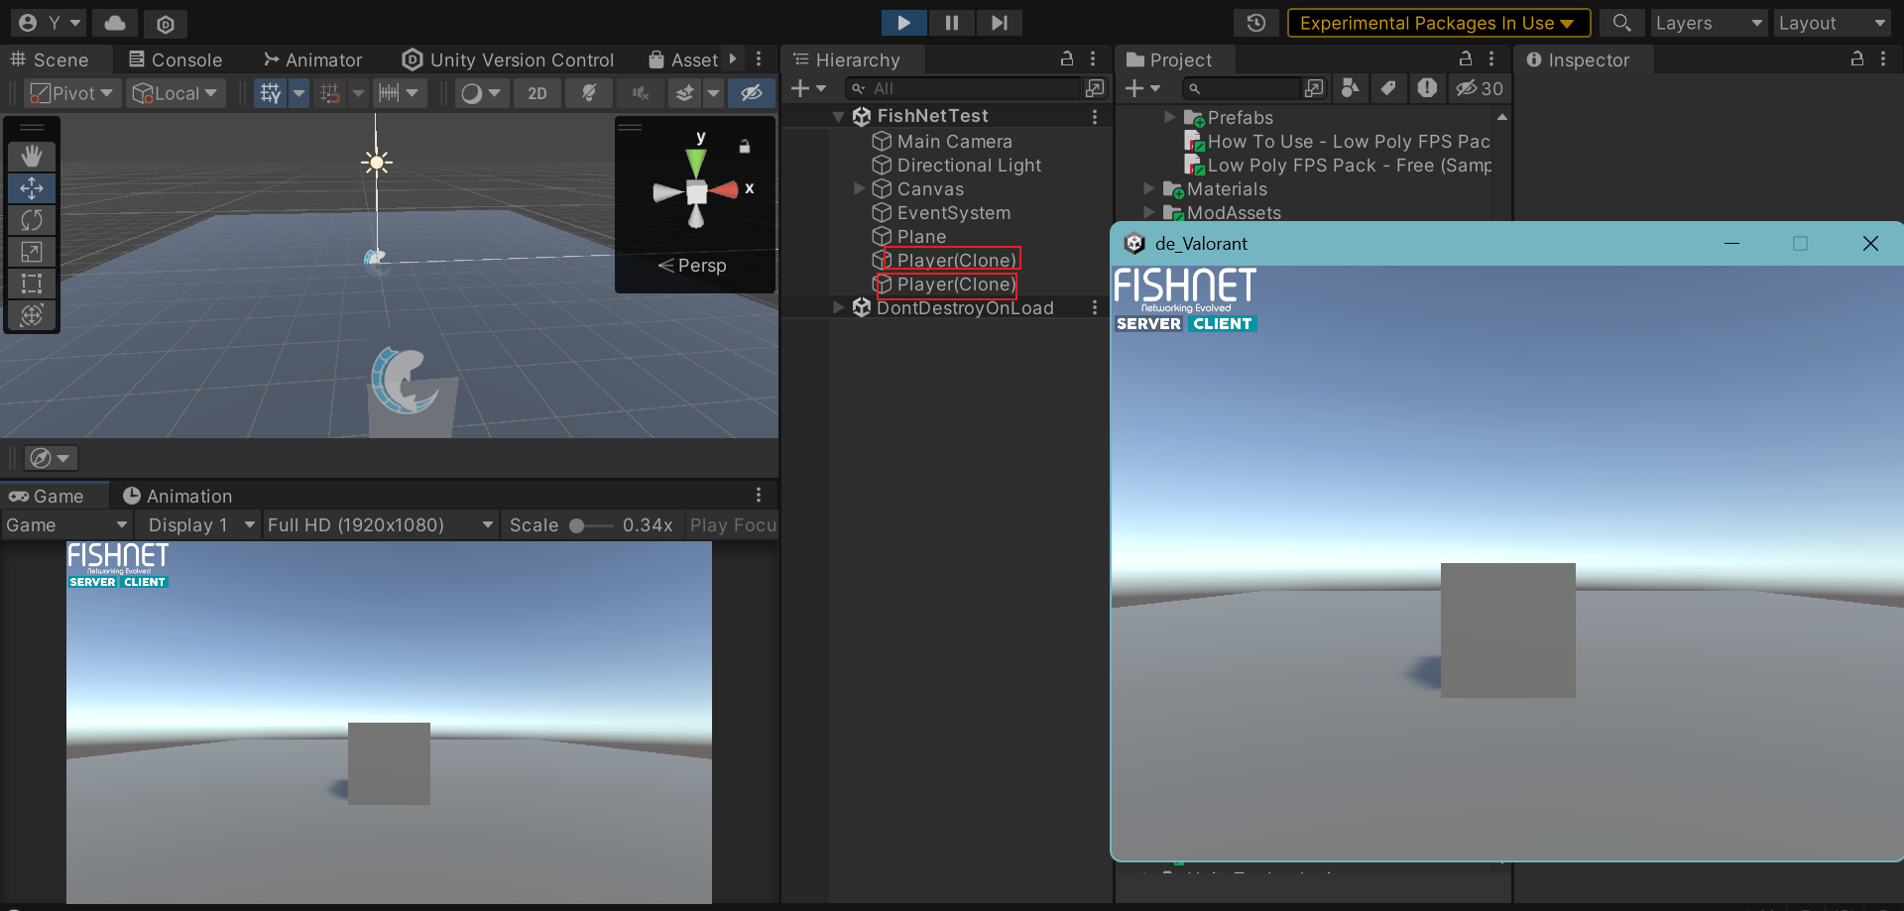Click Experimental Packages In Use button
The width and height of the screenshot is (1904, 911).
(1437, 23)
